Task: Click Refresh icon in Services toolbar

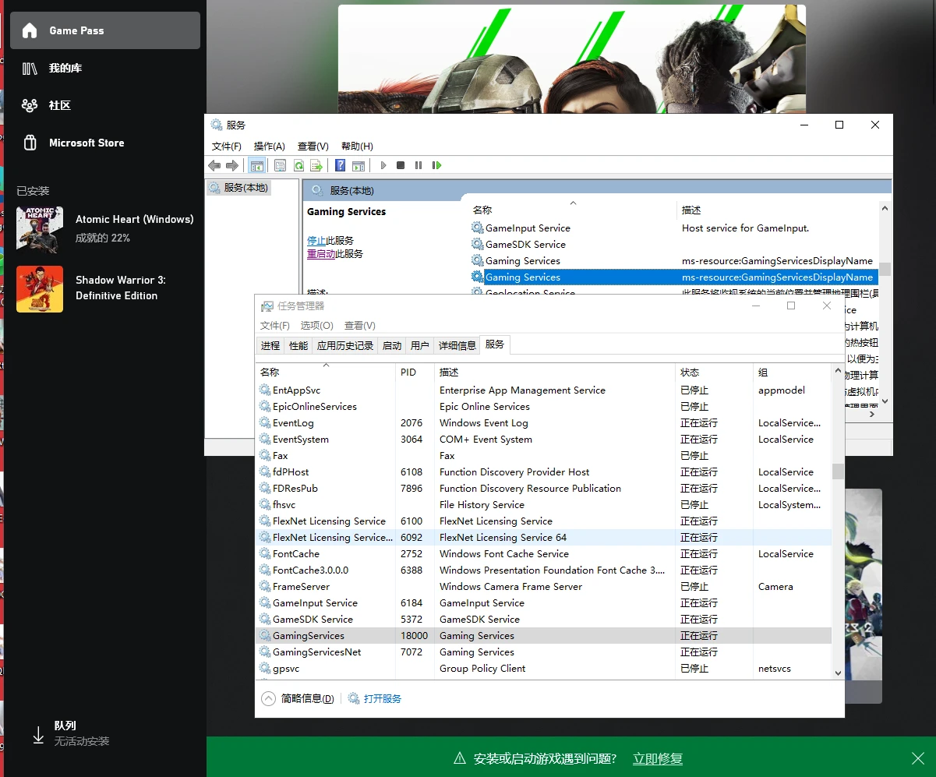Action: coord(298,165)
